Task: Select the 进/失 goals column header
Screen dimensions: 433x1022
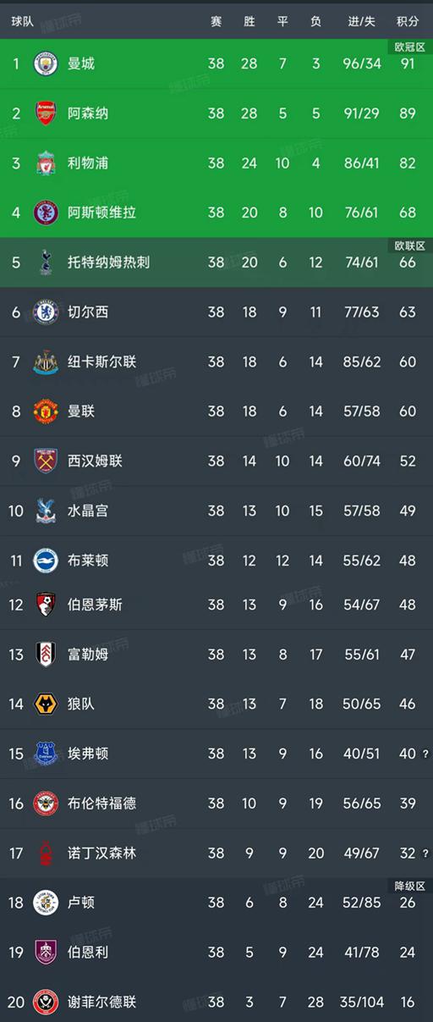Action: tap(362, 22)
